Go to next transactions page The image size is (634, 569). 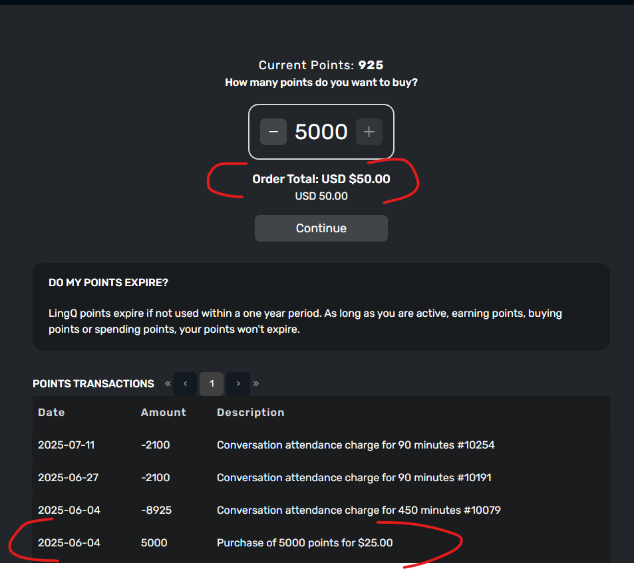pos(238,384)
